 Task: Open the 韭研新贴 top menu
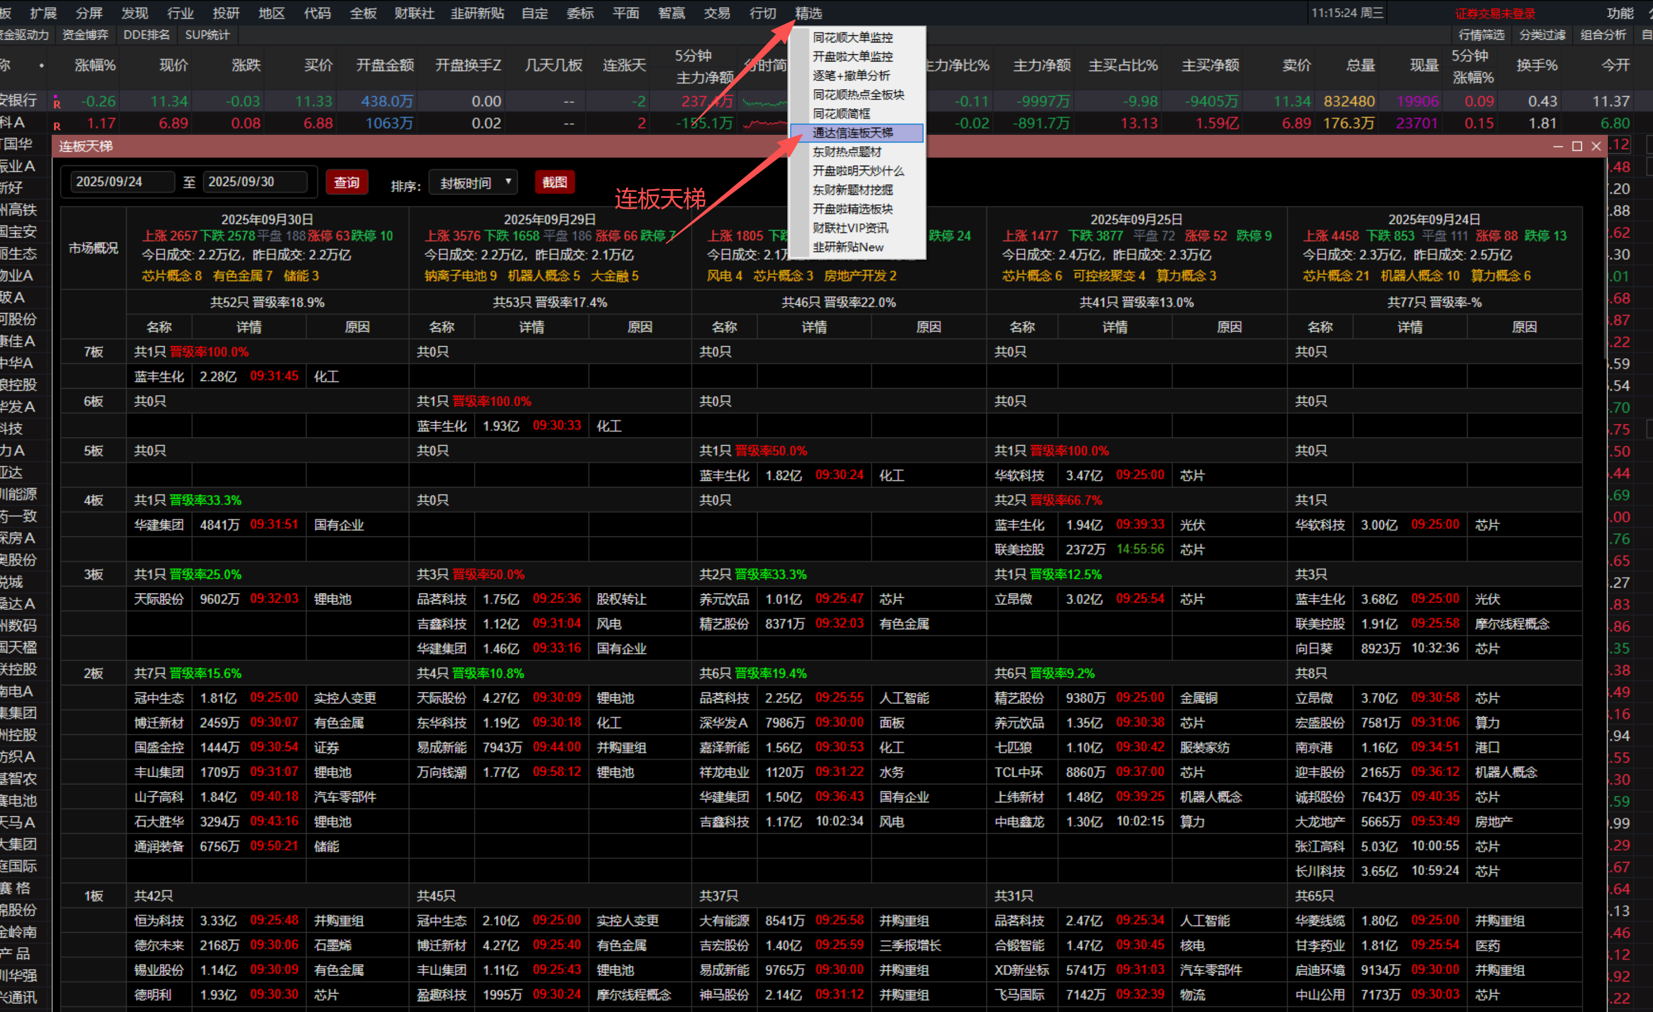pyautogui.click(x=477, y=14)
